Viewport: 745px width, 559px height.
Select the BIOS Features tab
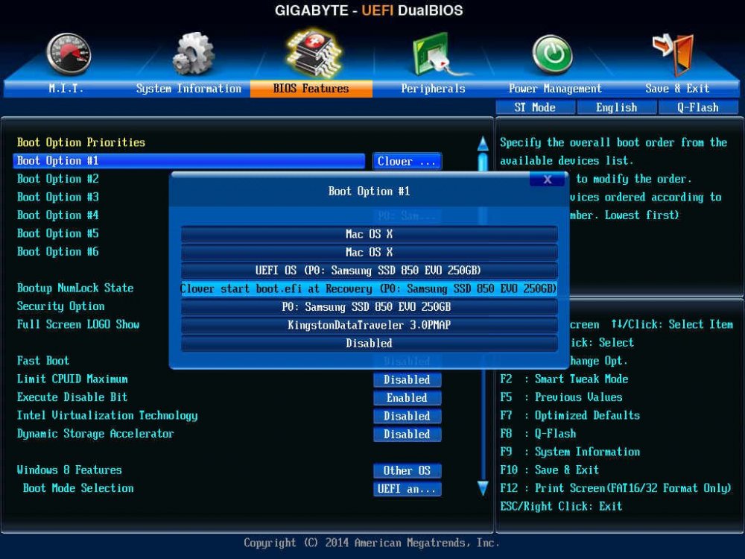(311, 89)
